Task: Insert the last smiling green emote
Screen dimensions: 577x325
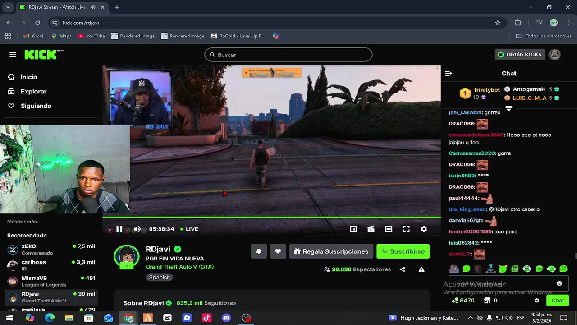Action: click(563, 269)
